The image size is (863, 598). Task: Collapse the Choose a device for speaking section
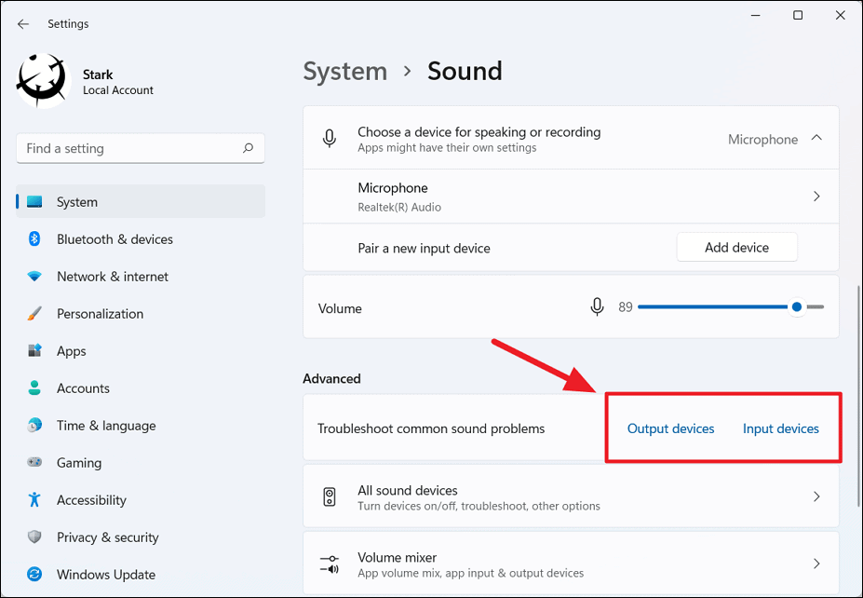click(816, 137)
